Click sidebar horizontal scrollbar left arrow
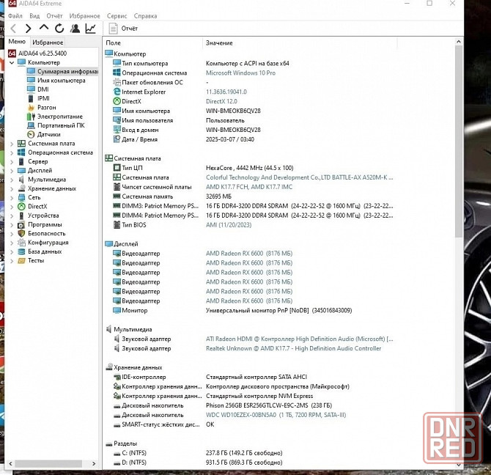 pos(10,463)
